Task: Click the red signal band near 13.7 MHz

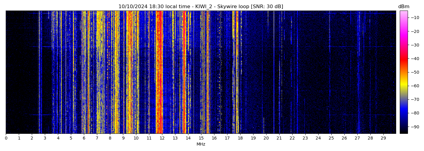Action: [x=184, y=72]
